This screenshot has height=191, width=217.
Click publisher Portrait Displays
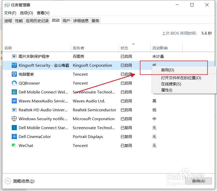coord(88,137)
